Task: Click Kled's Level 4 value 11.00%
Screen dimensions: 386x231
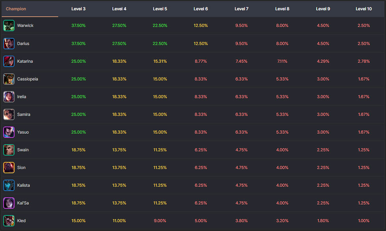Action: click(119, 221)
